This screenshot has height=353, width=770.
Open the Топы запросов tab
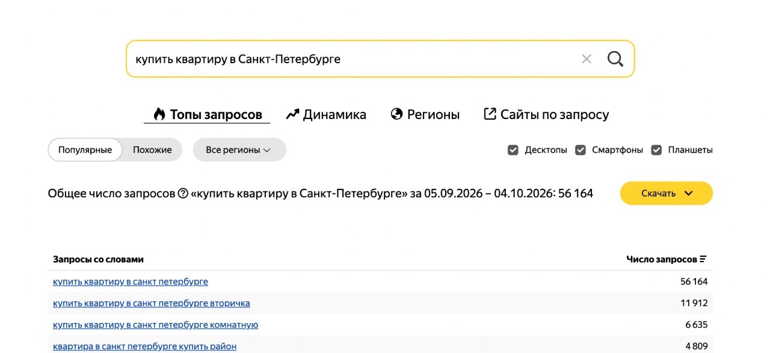point(208,114)
